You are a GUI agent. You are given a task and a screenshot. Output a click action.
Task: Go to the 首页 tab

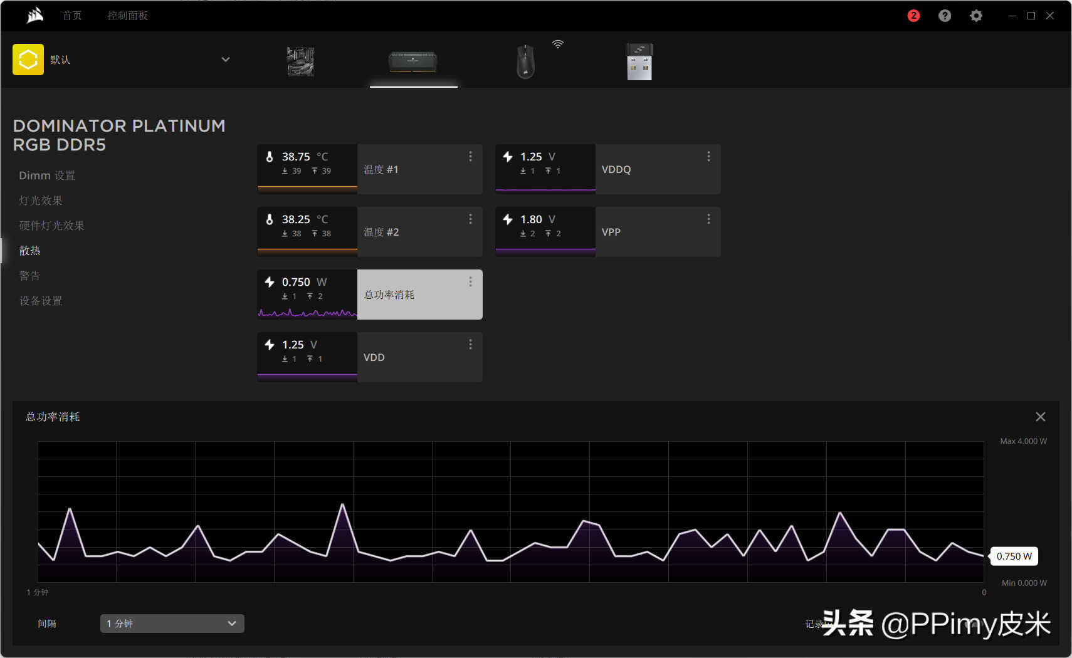(x=72, y=16)
